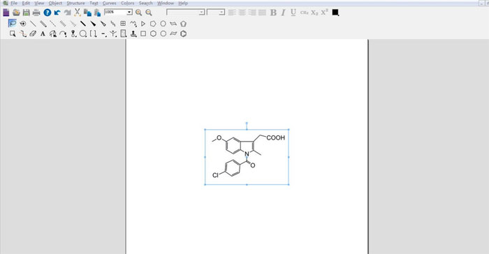Select the TLC plate tool

click(124, 33)
